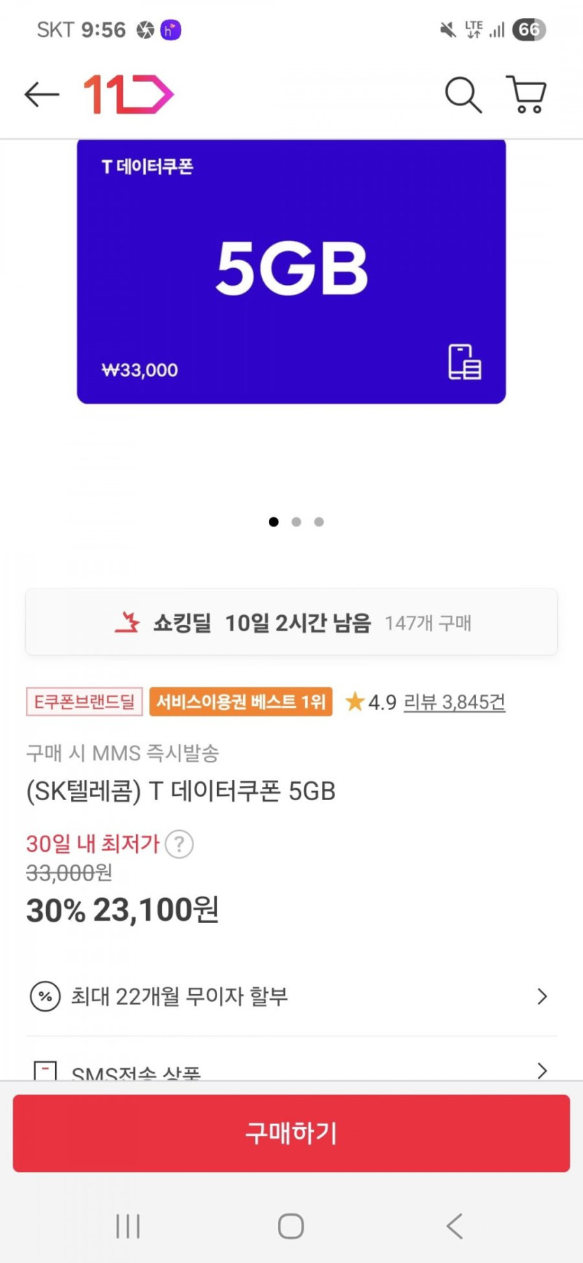Open the 리뷰 3,845건 link
583x1263 pixels.
tap(455, 702)
